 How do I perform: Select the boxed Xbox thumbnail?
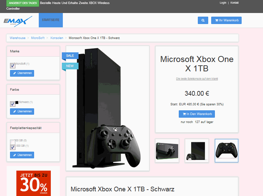coord(167,151)
